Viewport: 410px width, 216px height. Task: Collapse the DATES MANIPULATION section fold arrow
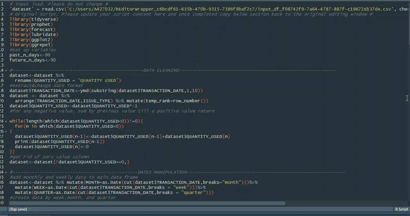click(7, 172)
